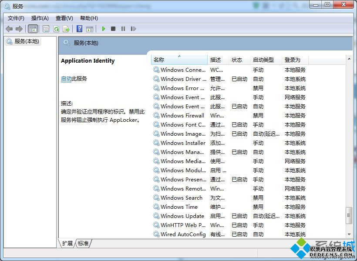This screenshot has height=261, width=357.
Task: Open the 文件(F) menu
Action: (x=16, y=18)
